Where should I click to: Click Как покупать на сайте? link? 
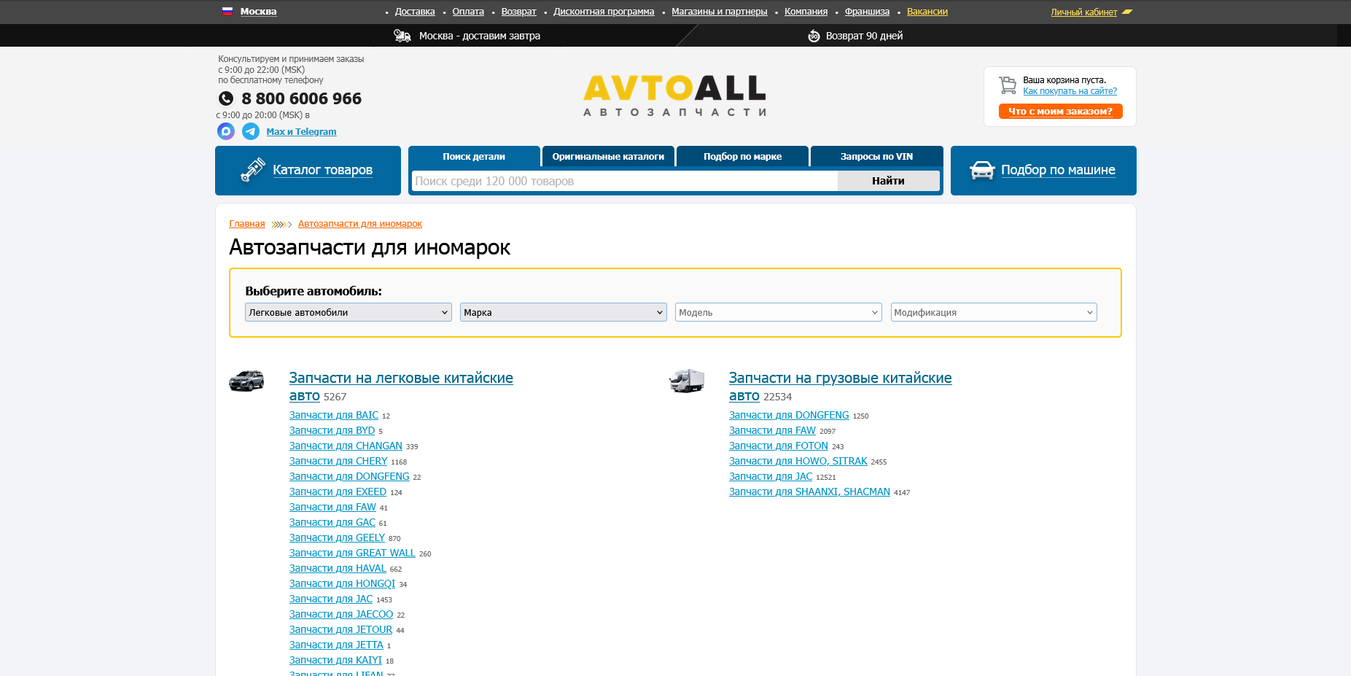click(1070, 91)
